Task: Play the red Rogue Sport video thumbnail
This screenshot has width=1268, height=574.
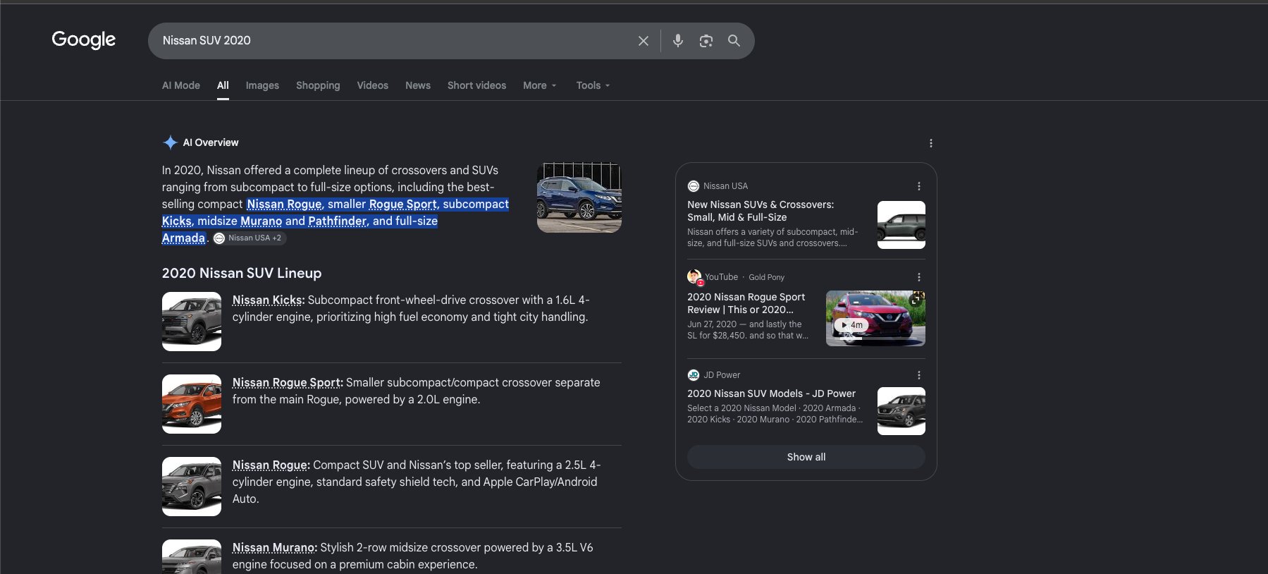Action: pos(875,318)
